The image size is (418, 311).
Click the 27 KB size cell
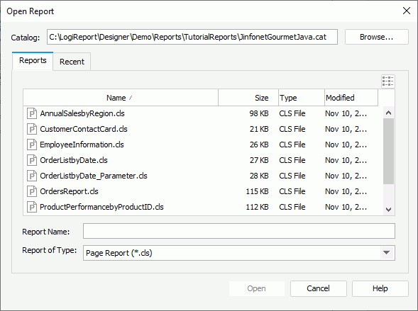[x=259, y=160]
